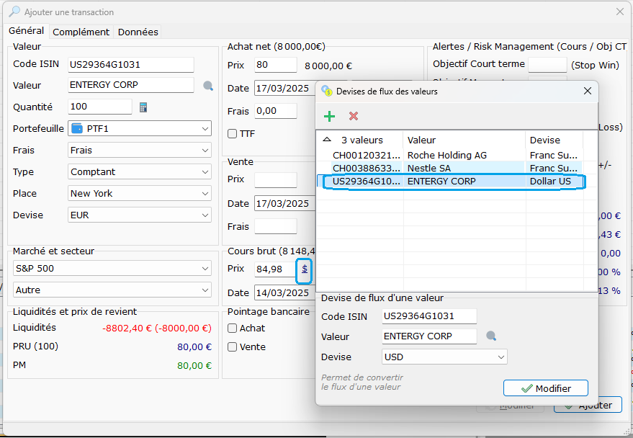
Task: Click the Objectif Court terme field
Action: (x=547, y=65)
